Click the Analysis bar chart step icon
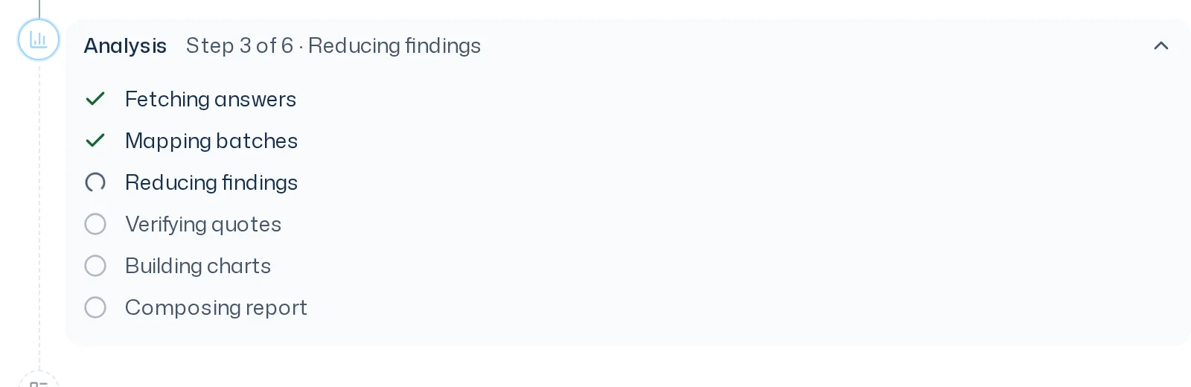 tap(39, 39)
